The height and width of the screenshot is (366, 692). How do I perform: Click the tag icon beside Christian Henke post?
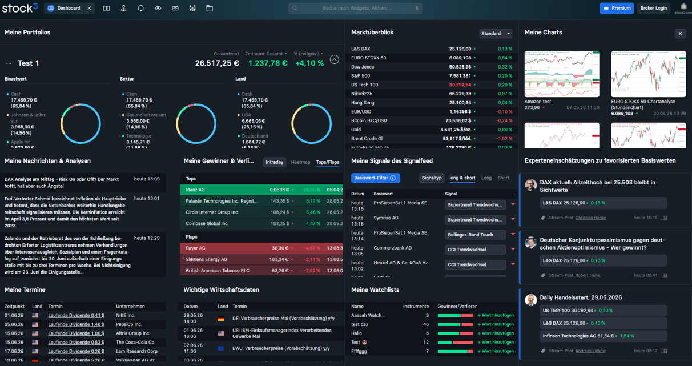click(544, 218)
